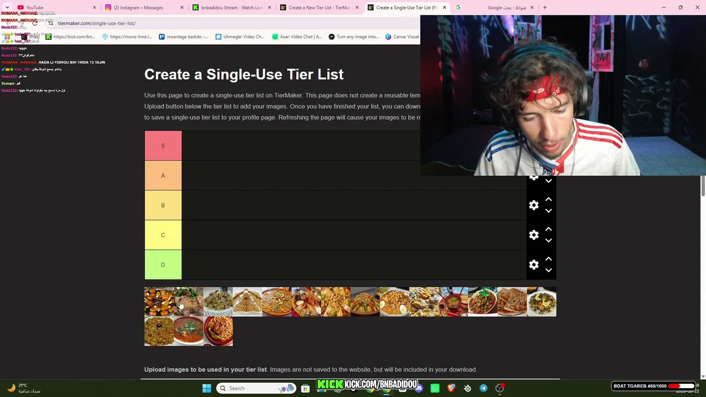
Task: Switch to the Instagram Messages tab
Action: pyautogui.click(x=143, y=8)
